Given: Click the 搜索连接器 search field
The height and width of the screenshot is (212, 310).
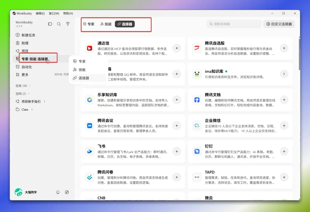Looking at the screenshot, I should pyautogui.click(x=234, y=24).
